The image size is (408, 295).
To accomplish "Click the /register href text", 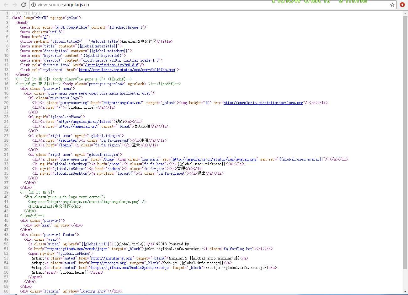I will pos(68,140).
